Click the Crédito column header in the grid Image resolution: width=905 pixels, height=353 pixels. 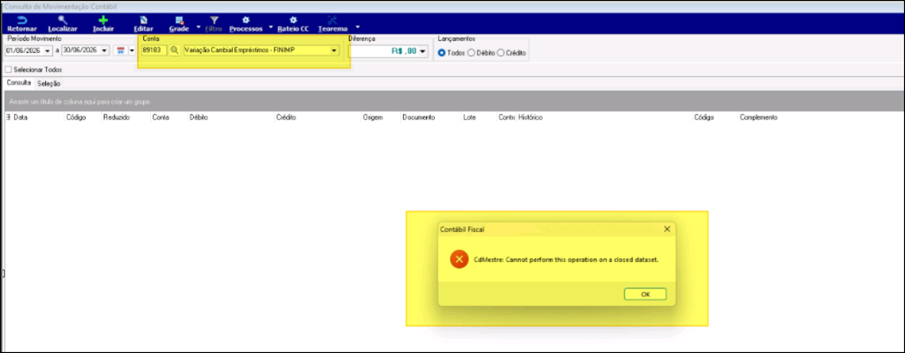click(x=286, y=117)
